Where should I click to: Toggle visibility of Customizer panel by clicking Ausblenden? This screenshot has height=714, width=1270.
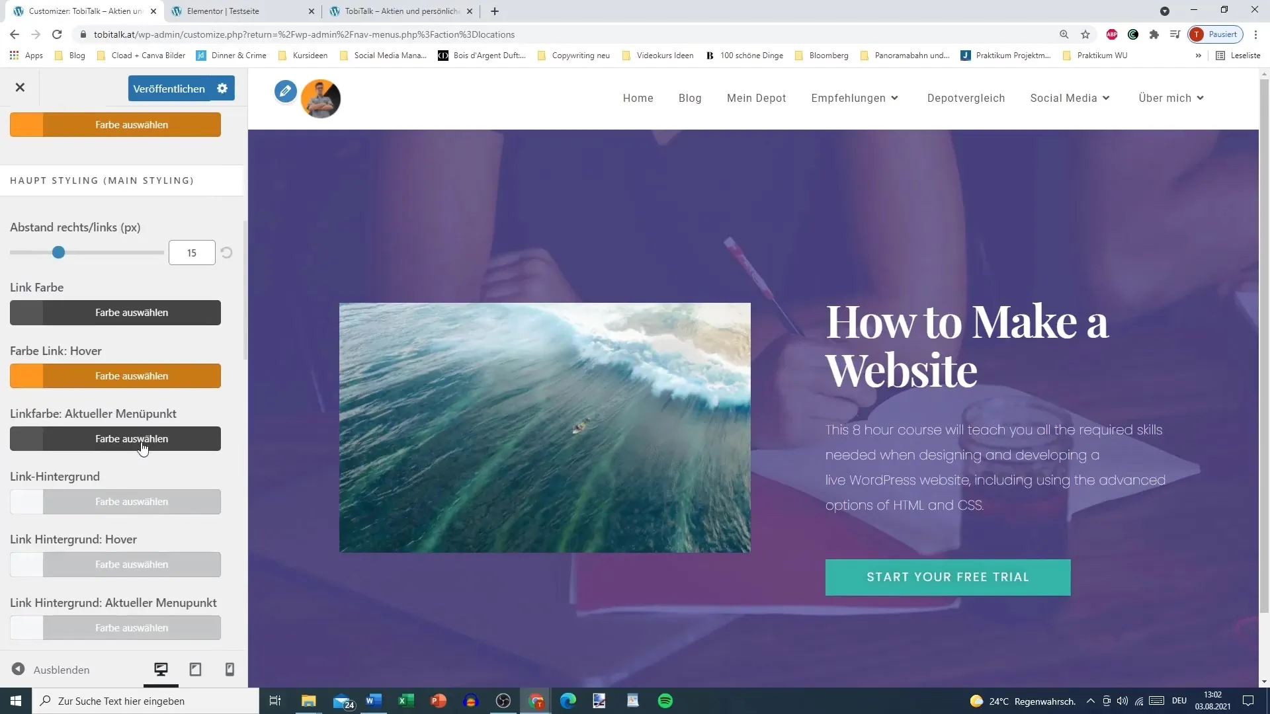pos(49,670)
